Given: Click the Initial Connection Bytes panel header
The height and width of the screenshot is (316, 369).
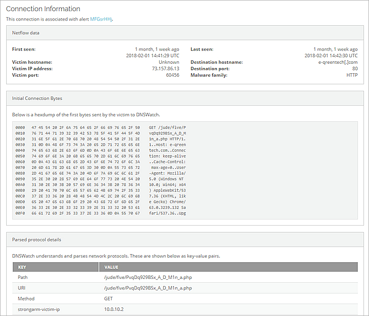Looking at the screenshot, I should coord(37,99).
